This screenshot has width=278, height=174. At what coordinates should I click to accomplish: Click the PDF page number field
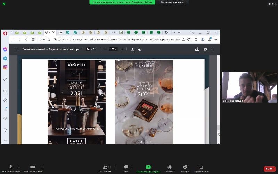click(x=88, y=49)
